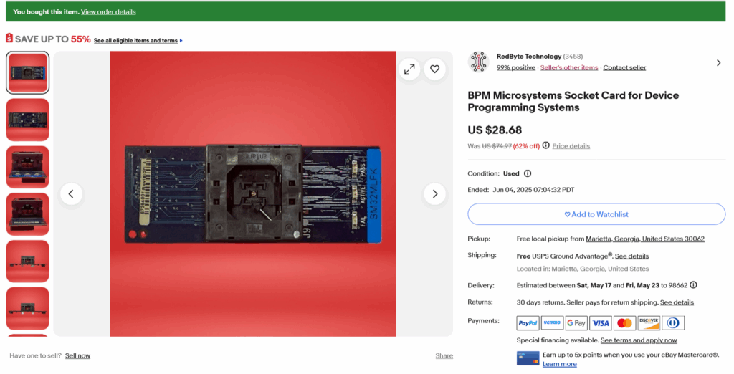Click the 'Was US $74.97' strikethrough price
This screenshot has height=374, width=734.
(x=490, y=146)
